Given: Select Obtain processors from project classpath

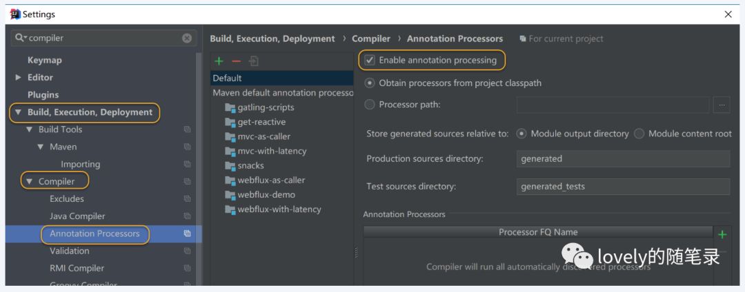Looking at the screenshot, I should tap(370, 83).
